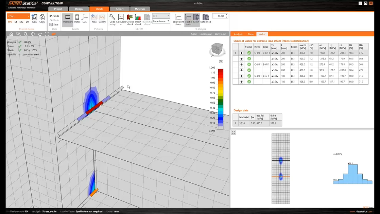Expand the first weld row plus button
Image resolution: width=380 pixels, height=214 pixels.
click(241, 53)
